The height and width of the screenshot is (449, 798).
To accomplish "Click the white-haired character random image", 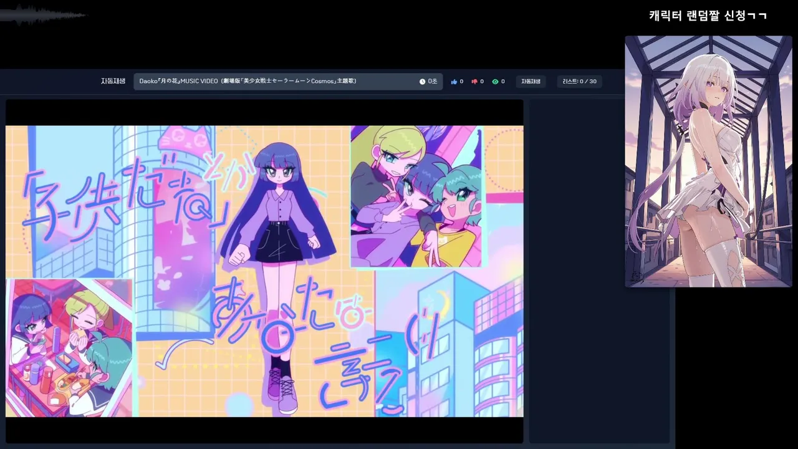I will (708, 162).
